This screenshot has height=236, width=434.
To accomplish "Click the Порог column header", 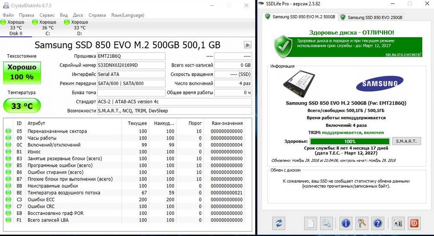I will (x=190, y=123).
